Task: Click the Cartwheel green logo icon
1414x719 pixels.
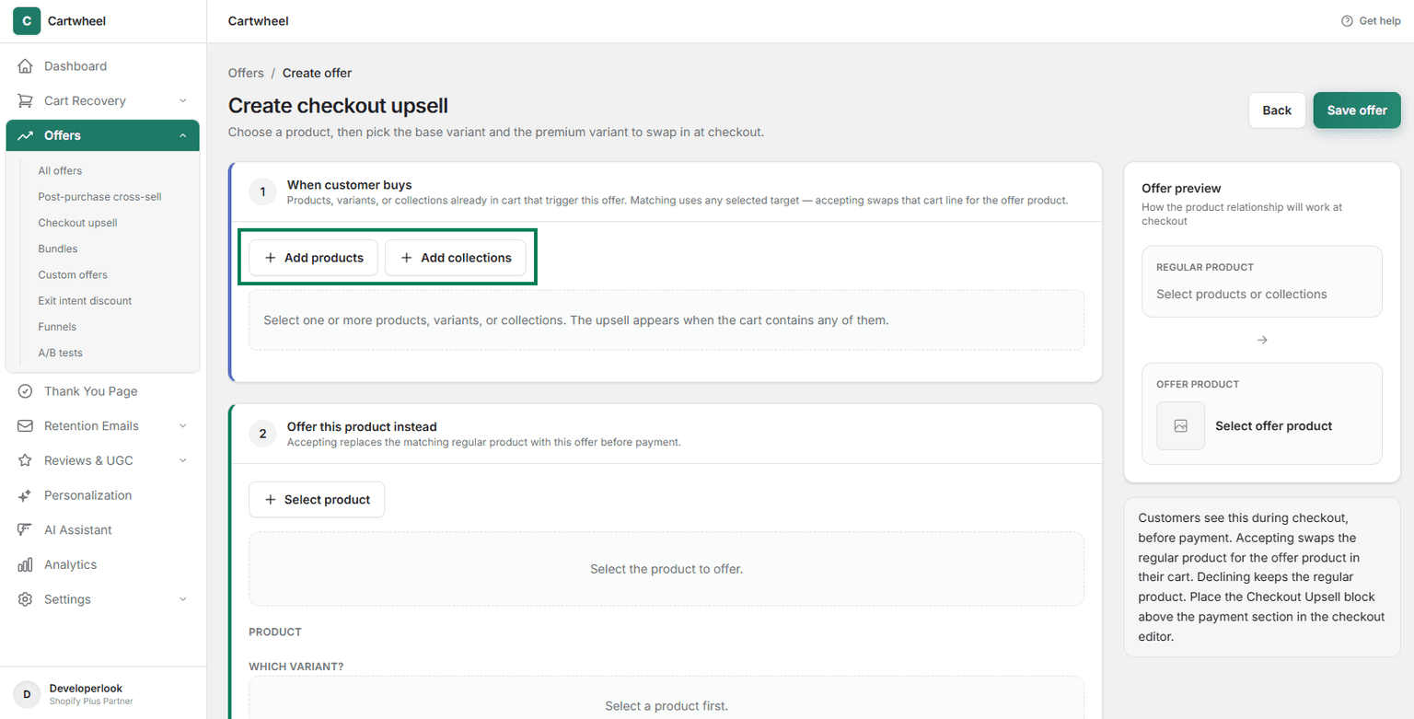Action: tap(26, 21)
